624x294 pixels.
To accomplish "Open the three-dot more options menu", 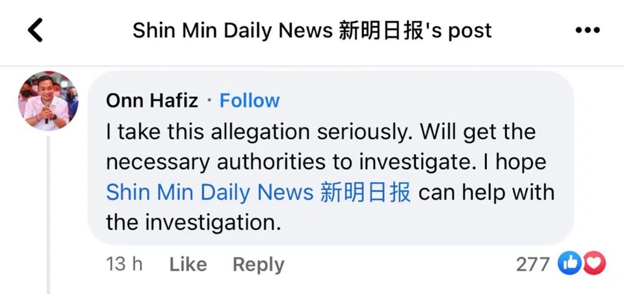I will [588, 30].
